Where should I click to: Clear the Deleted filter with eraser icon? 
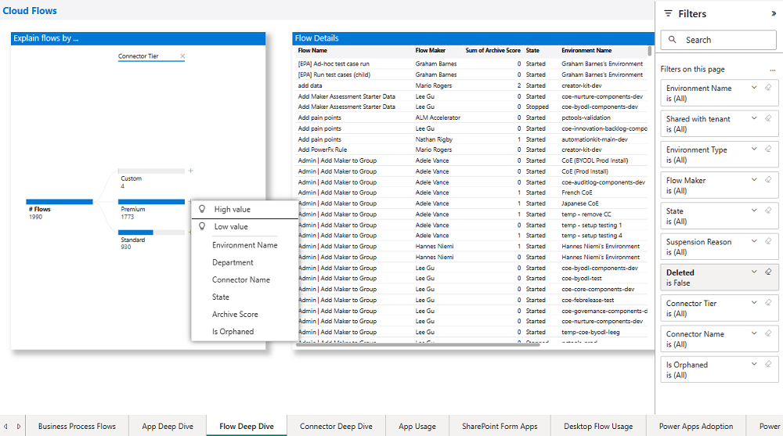[x=768, y=272]
